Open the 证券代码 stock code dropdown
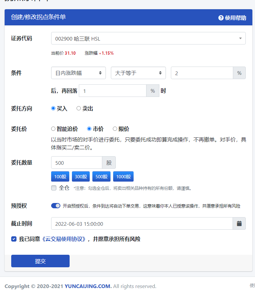Viewport: 255px width, 291px height. pyautogui.click(x=148, y=39)
